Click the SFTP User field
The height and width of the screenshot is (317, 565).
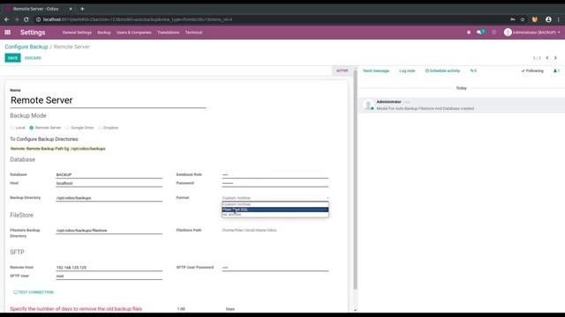pyautogui.click(x=109, y=276)
